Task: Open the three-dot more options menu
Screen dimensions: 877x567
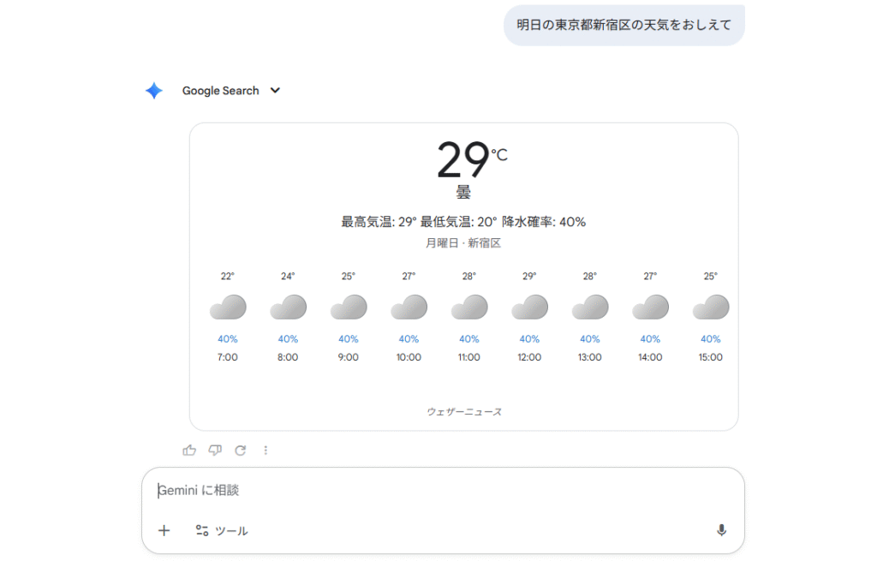Action: point(266,450)
